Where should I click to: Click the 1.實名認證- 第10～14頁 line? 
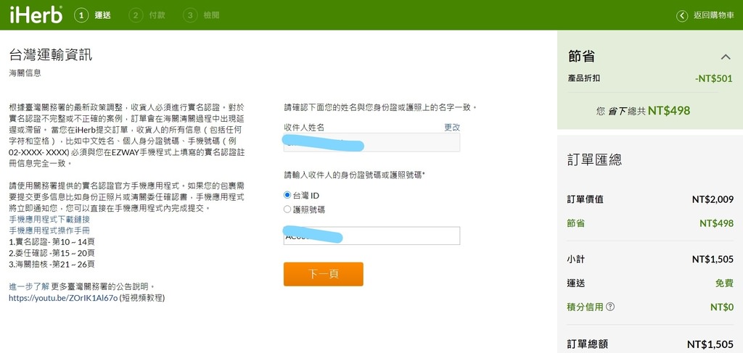pos(52,241)
